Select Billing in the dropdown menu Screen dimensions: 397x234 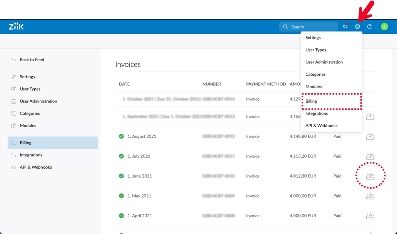coord(311,101)
